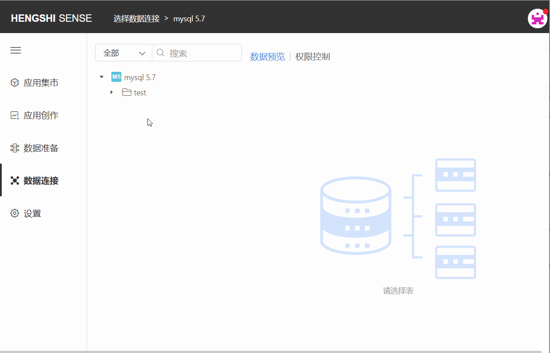Go to 数据准备 menu item

point(44,148)
